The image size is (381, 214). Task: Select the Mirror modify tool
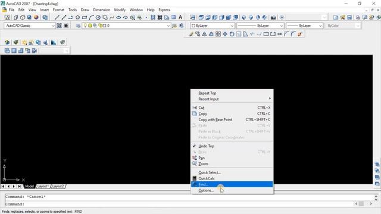click(x=204, y=34)
